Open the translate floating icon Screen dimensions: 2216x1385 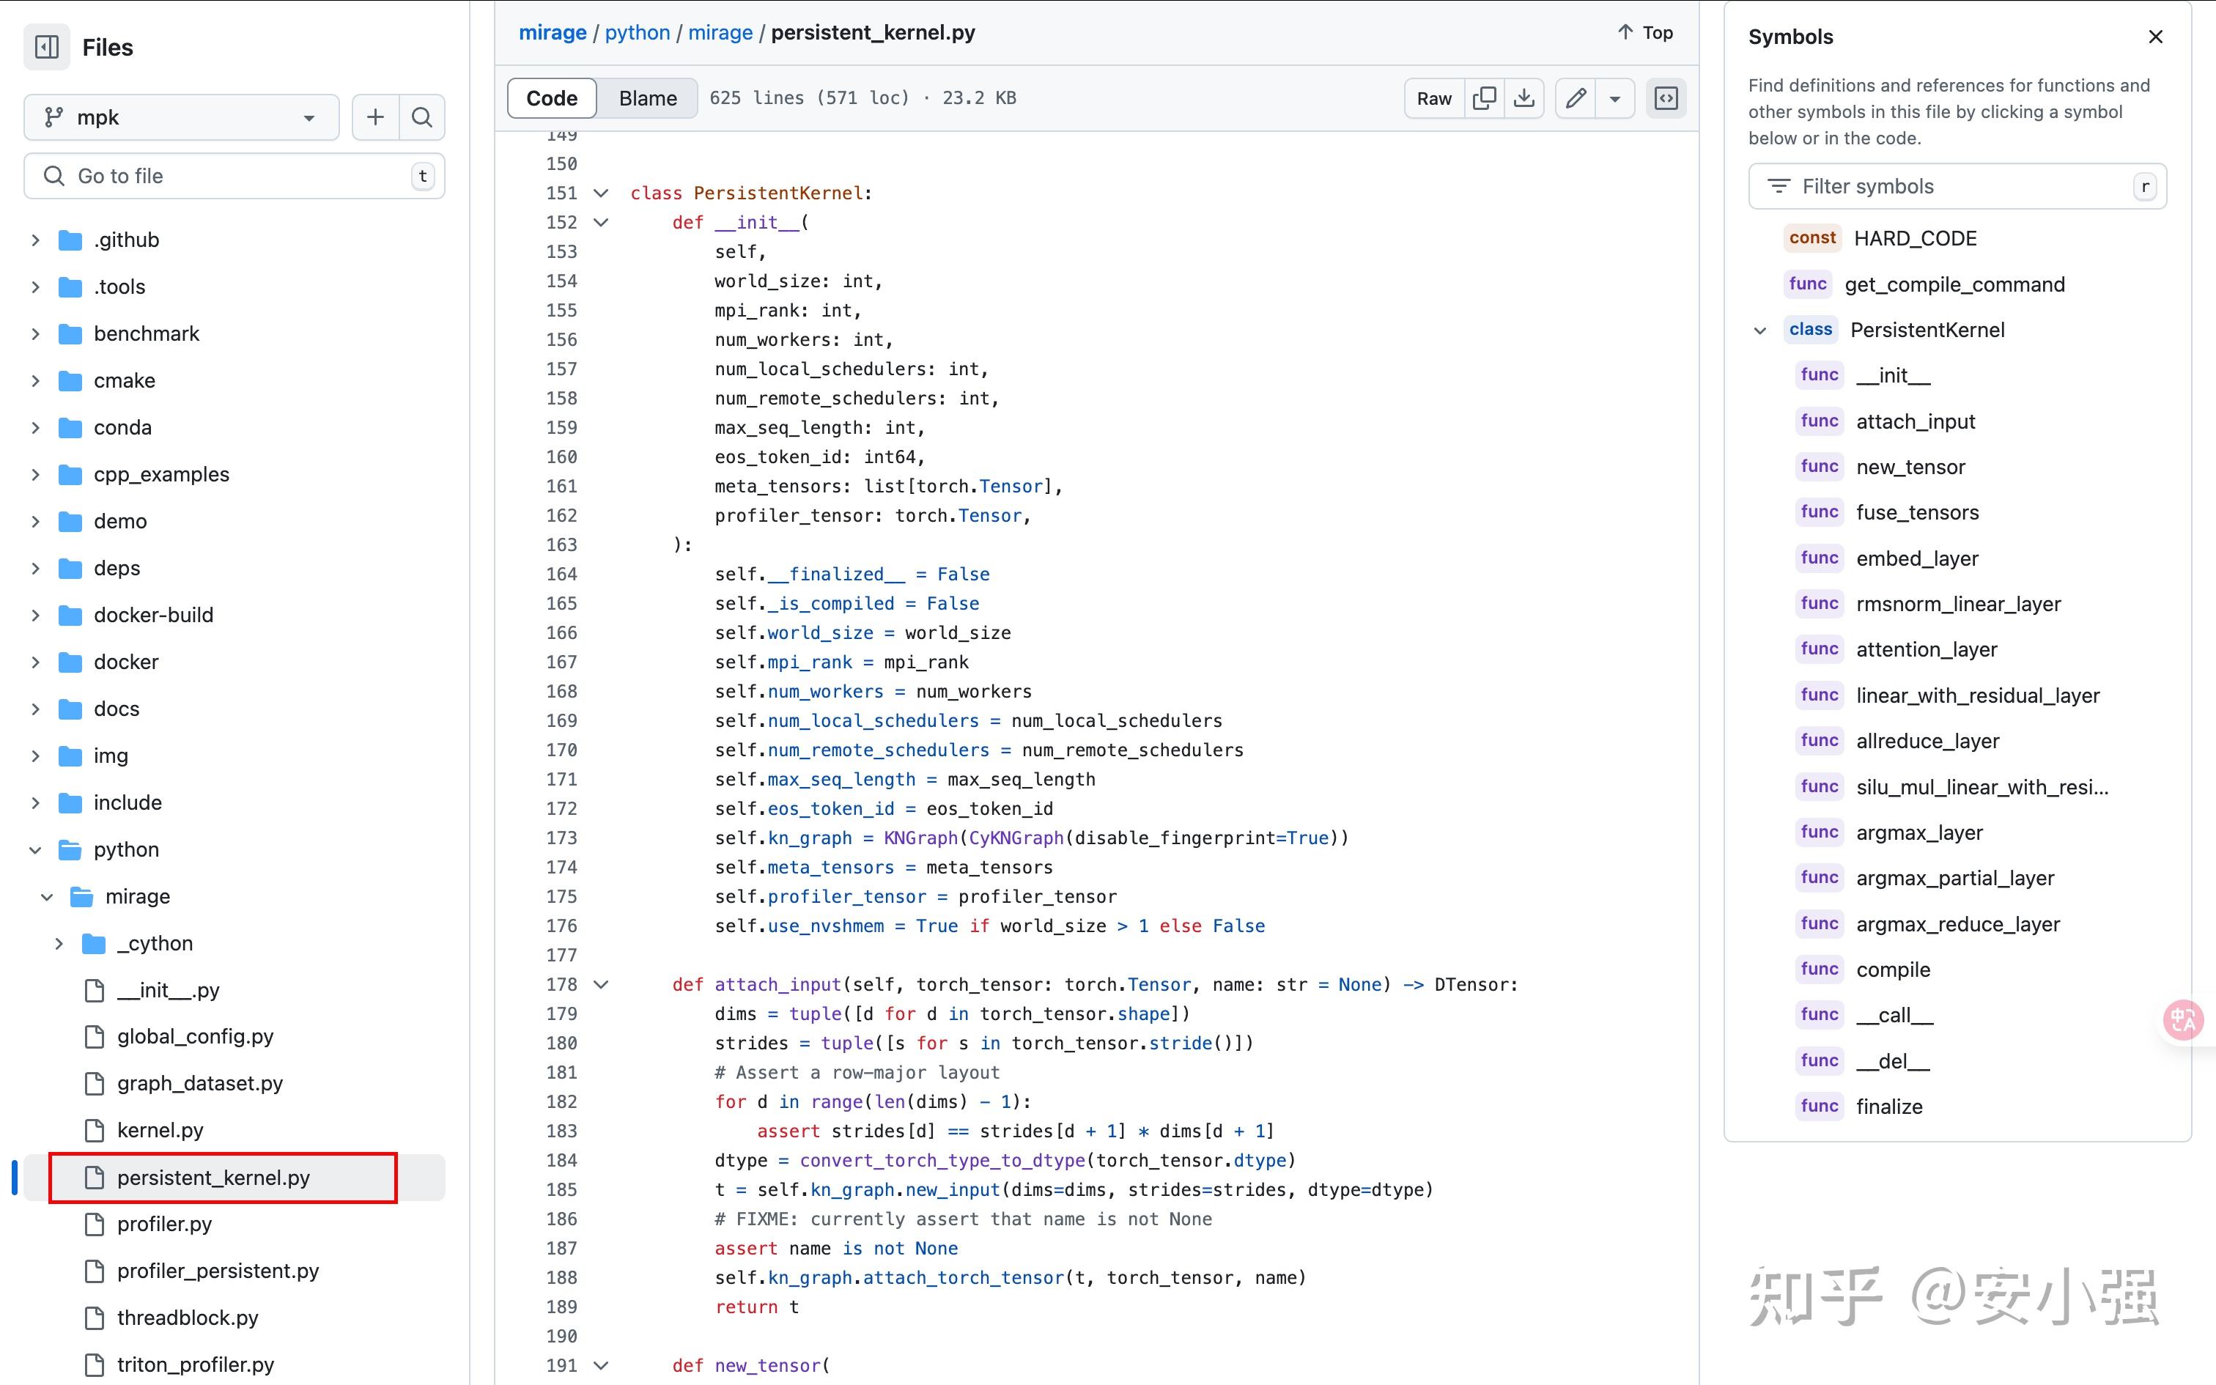[2184, 1019]
